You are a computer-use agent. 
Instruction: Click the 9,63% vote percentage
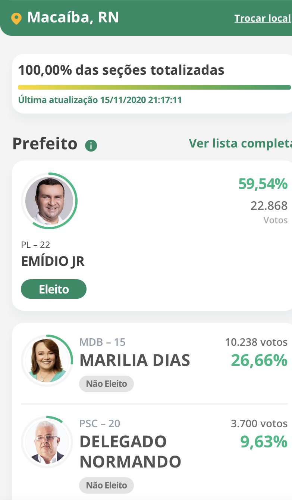[264, 442]
